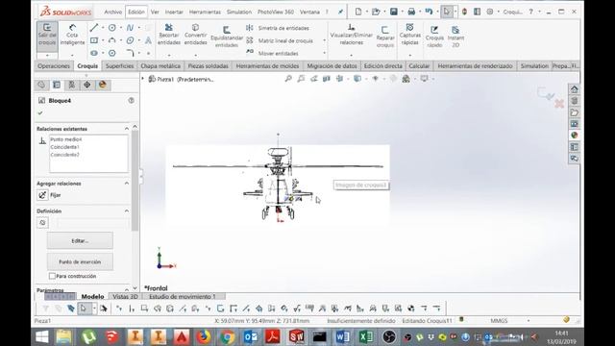Switch to Chapa metálica tab

tap(160, 66)
